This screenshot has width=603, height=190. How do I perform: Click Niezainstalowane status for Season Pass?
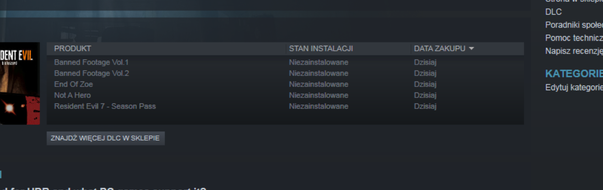click(x=319, y=106)
